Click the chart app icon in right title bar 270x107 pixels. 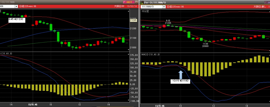[142, 2]
